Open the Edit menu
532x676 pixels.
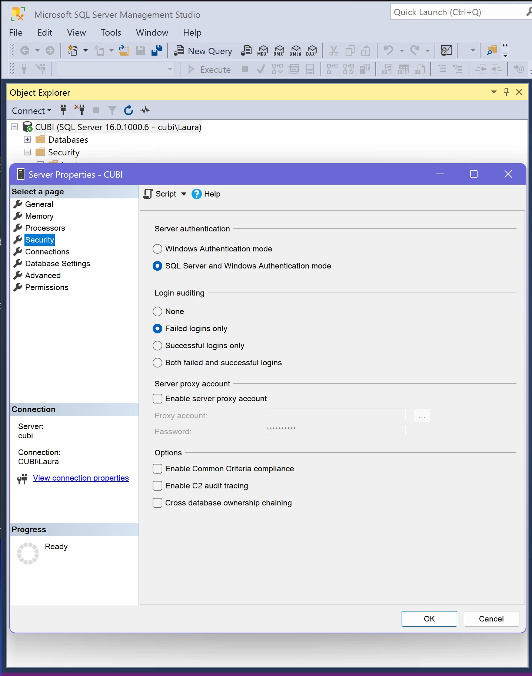(x=45, y=33)
